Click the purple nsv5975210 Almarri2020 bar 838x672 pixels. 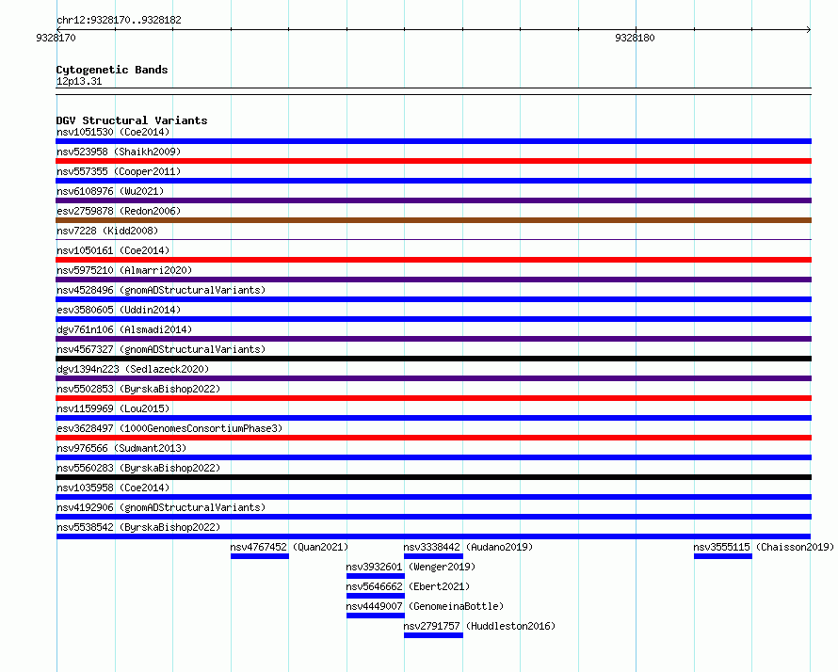pos(433,280)
